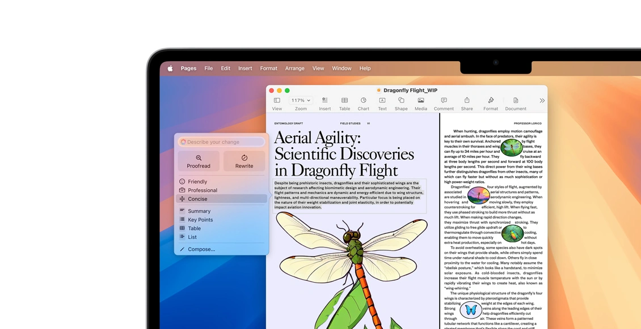Screen dimensions: 641x329
Task: Add a Comment using toolbar icon
Action: (x=444, y=101)
